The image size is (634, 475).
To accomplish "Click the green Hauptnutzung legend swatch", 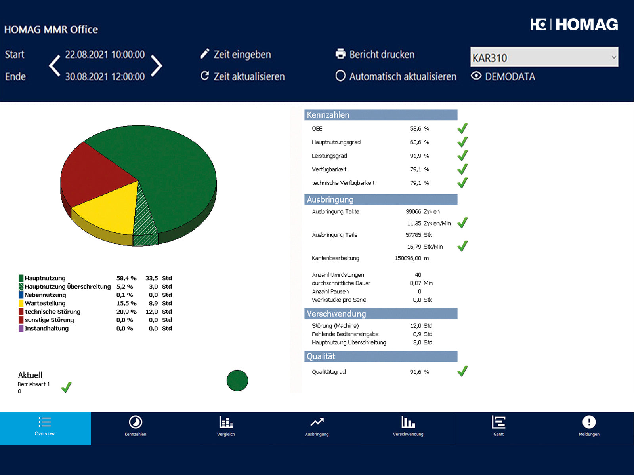I will coord(21,278).
